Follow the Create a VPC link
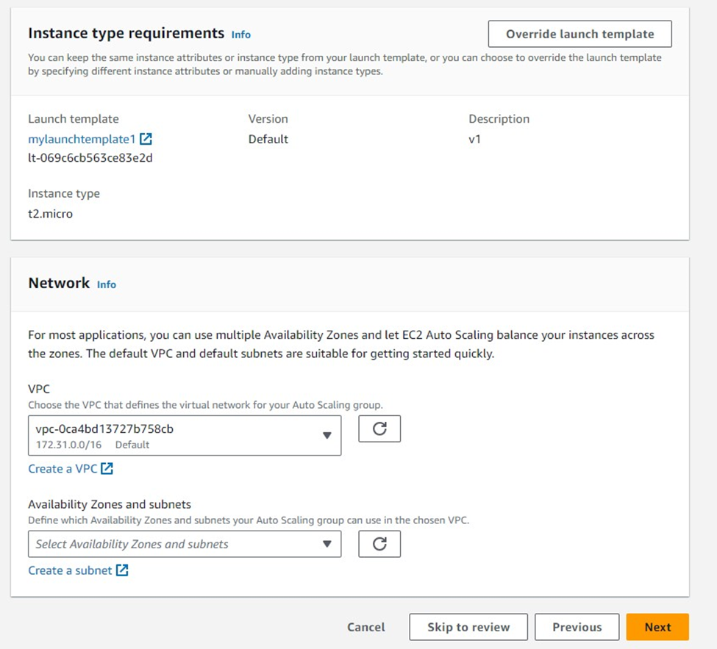Image resolution: width=717 pixels, height=649 pixels. click(63, 469)
